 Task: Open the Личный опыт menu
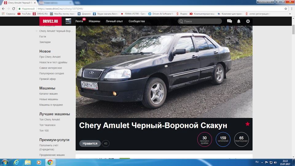point(114,21)
